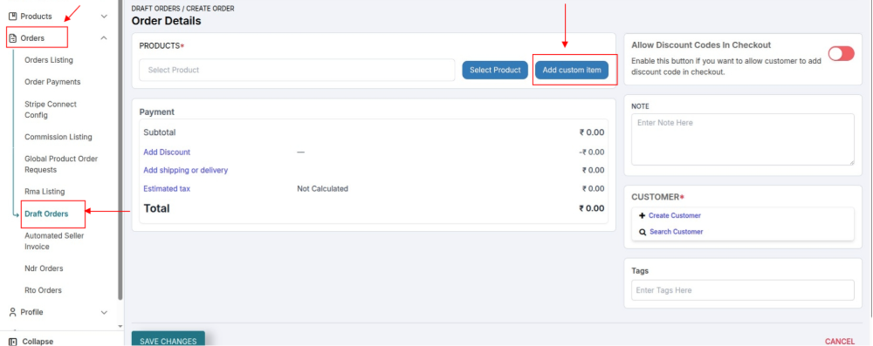This screenshot has width=873, height=346.
Task: Expand the Profile menu chevron
Action: 104,313
